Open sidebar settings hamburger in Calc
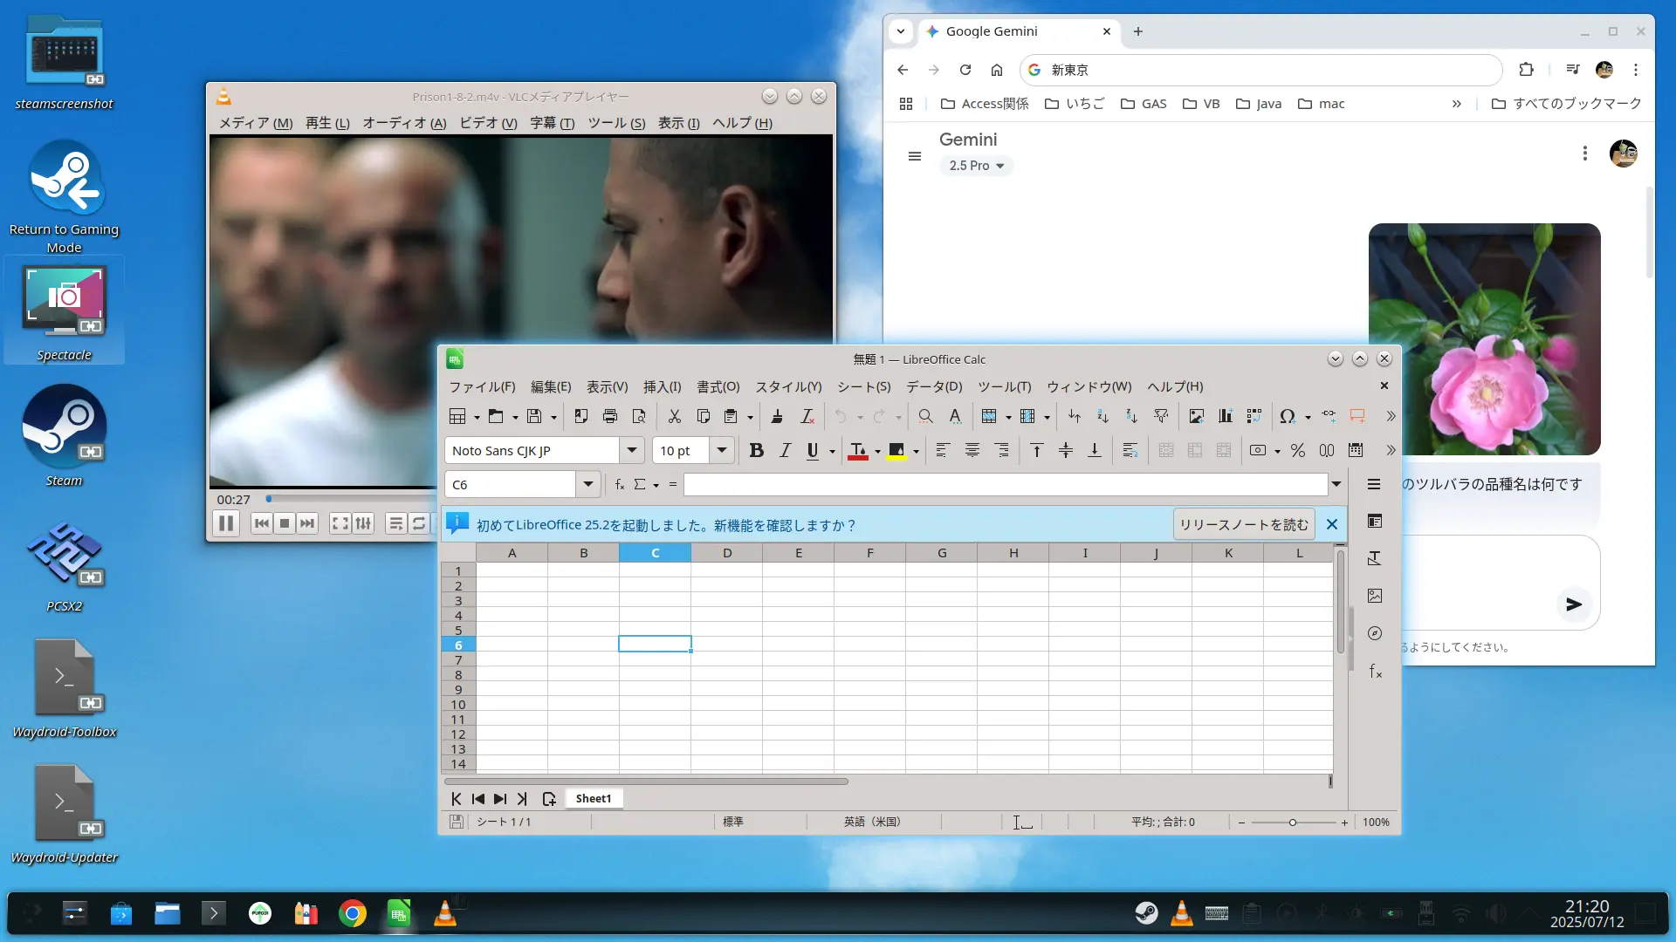1676x942 pixels. [x=1373, y=484]
